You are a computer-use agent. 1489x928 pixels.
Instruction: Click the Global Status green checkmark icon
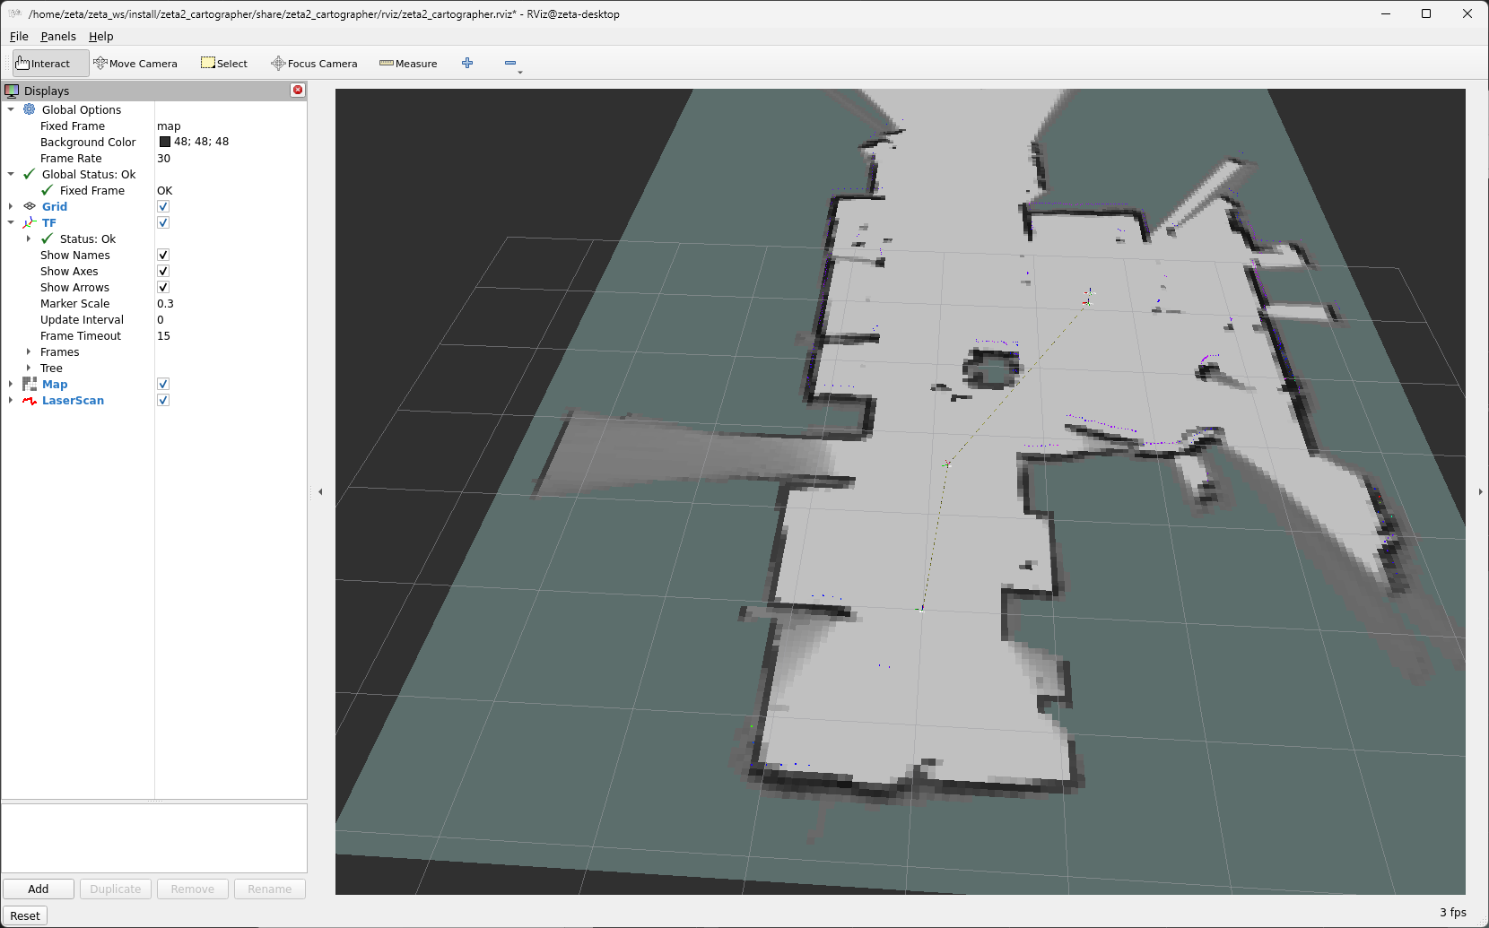point(30,174)
